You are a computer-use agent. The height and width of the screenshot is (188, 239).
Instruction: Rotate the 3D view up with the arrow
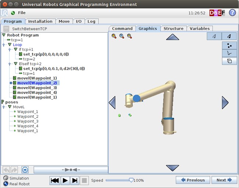pos(172,37)
